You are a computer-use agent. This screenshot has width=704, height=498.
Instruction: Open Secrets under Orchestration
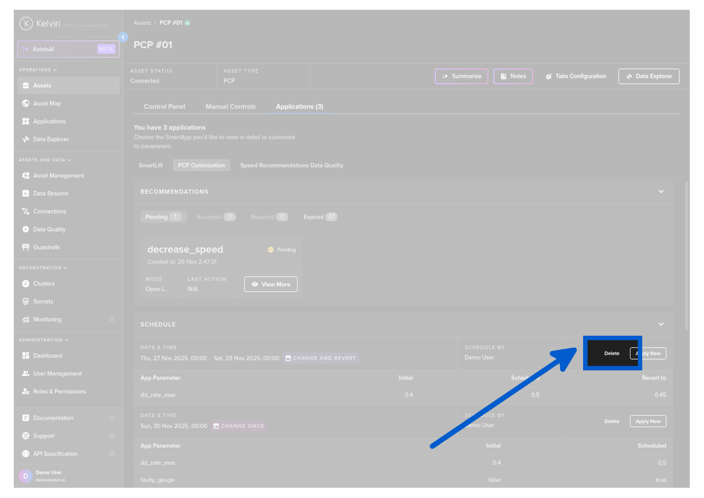click(43, 301)
